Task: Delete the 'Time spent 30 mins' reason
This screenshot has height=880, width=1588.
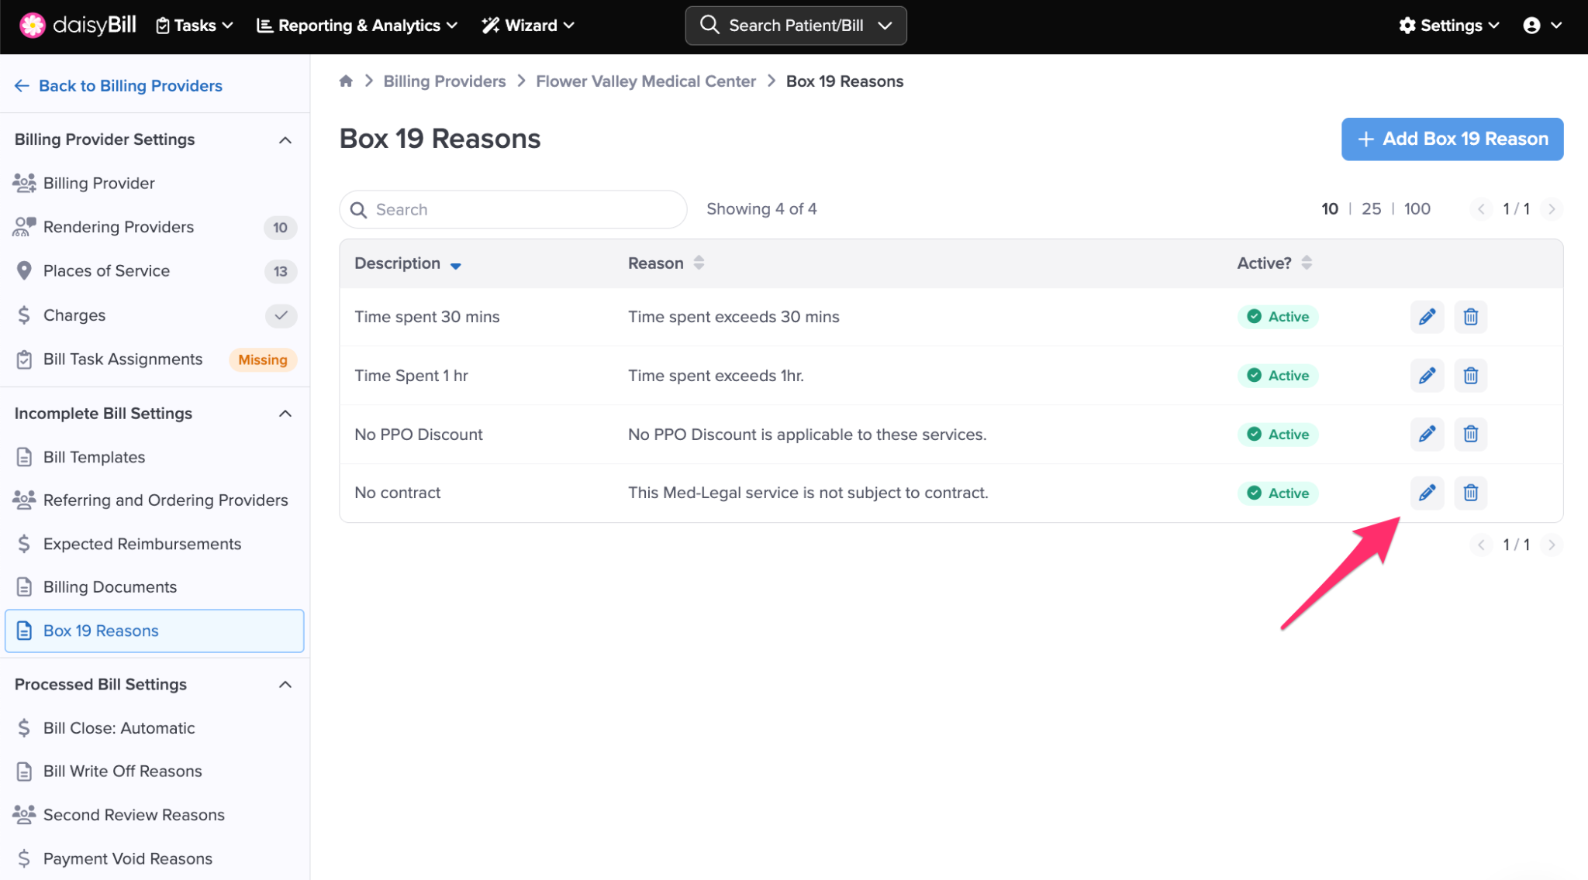Action: click(1470, 317)
